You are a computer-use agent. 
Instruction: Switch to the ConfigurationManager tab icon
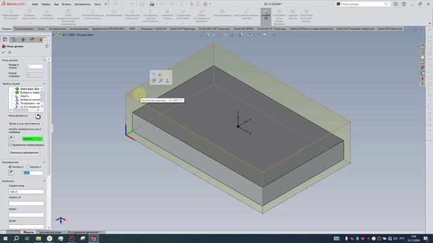click(14, 40)
